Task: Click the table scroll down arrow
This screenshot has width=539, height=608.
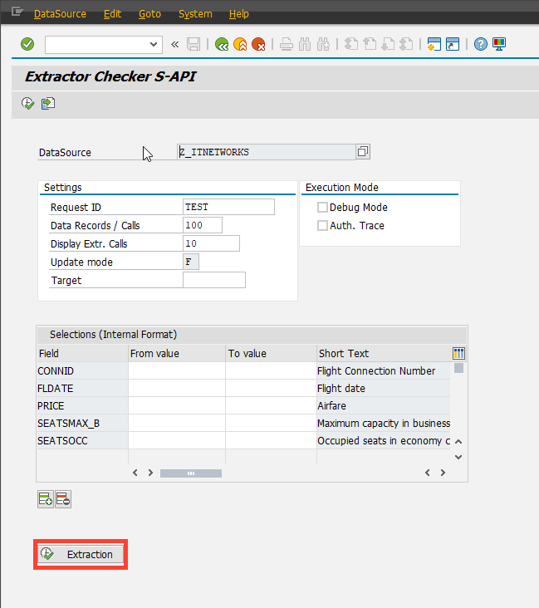Action: pos(458,457)
